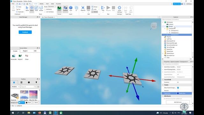Viewport: 204px width, 115px height.
Task: Switch to the TEST ribbon tab
Action: tap(47, 4)
